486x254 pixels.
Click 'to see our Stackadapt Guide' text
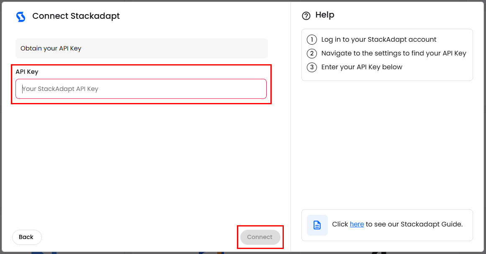click(x=414, y=224)
